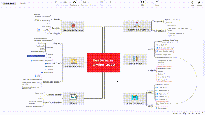Viewport: 205px width, 115px height.
Task: Select the 7 Structures subtopic
Action: (159, 31)
